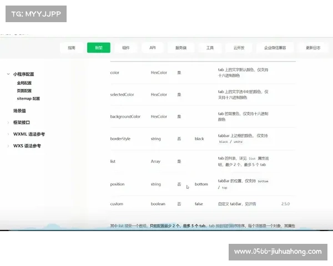Click the color row description text

243,73
